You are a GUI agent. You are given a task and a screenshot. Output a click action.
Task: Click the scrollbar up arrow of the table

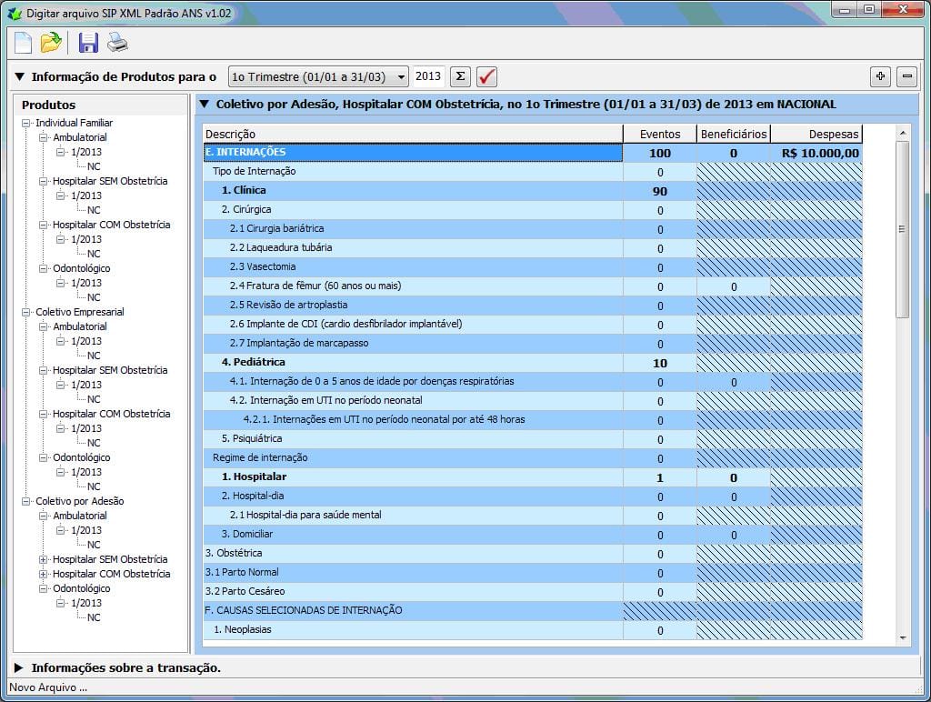pyautogui.click(x=903, y=133)
